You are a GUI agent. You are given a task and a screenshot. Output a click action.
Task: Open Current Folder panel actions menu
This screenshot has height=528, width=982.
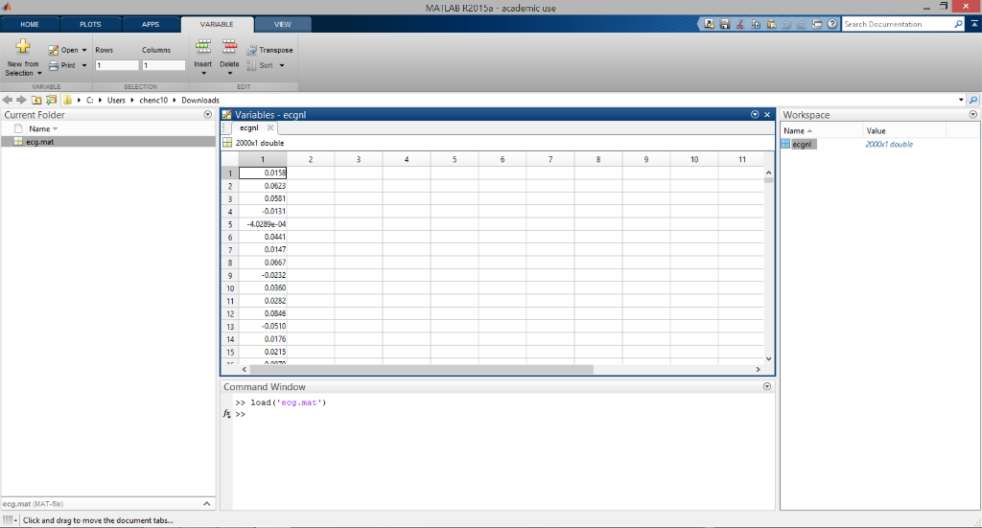208,115
